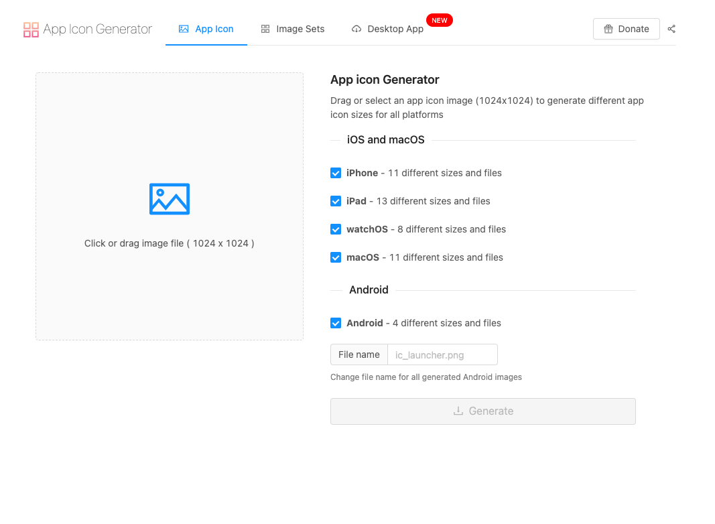This screenshot has height=524, width=715.
Task: Focus the ic_launcher.png file name field
Action: pyautogui.click(x=442, y=355)
